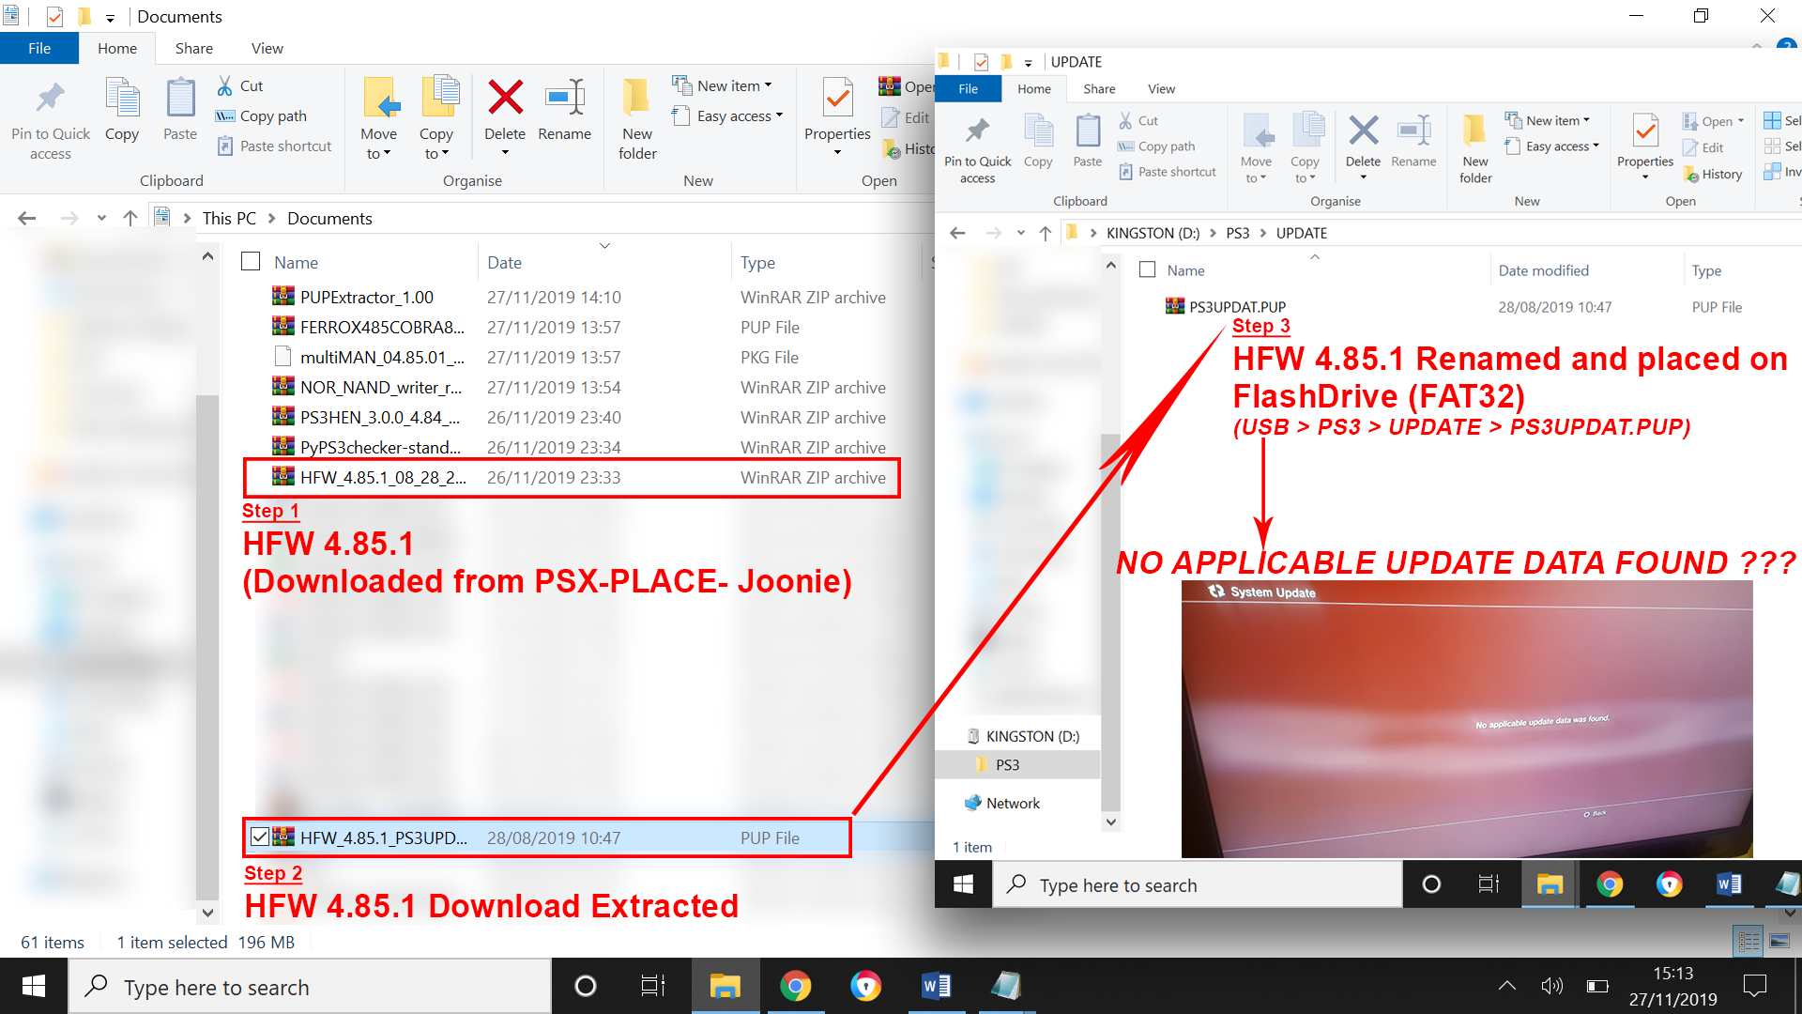Open recent locations dropdown in Documents
Screen dimensions: 1802x1014
[x=101, y=218]
